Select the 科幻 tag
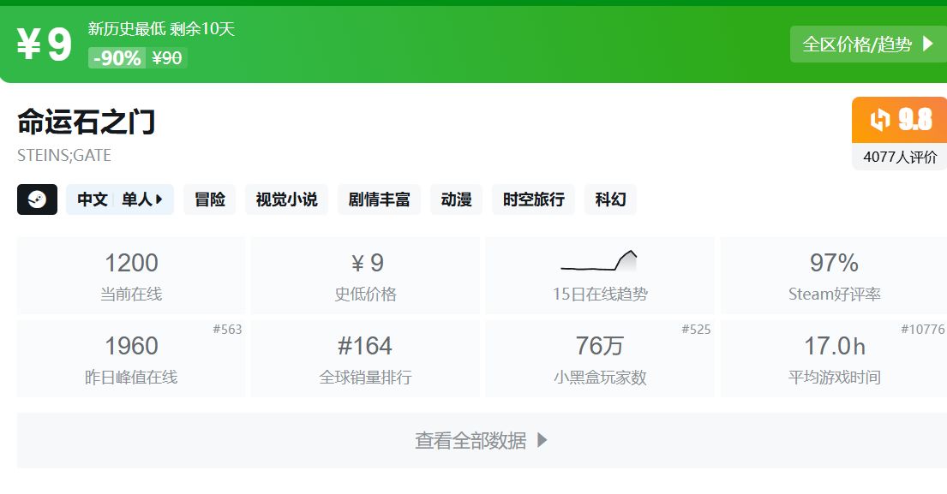 [x=610, y=199]
